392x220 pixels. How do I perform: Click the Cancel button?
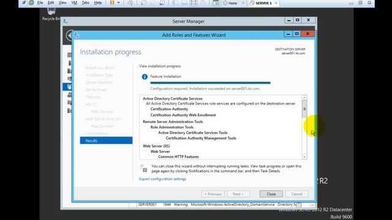point(296,194)
